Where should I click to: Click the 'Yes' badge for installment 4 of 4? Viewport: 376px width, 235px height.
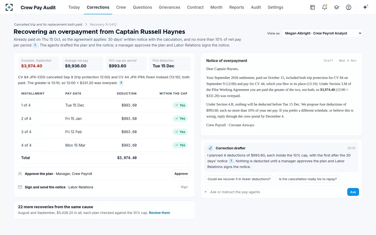pos(180,145)
